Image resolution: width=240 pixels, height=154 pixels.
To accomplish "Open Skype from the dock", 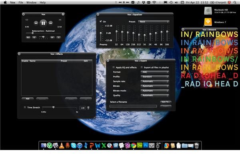I will [74, 146].
